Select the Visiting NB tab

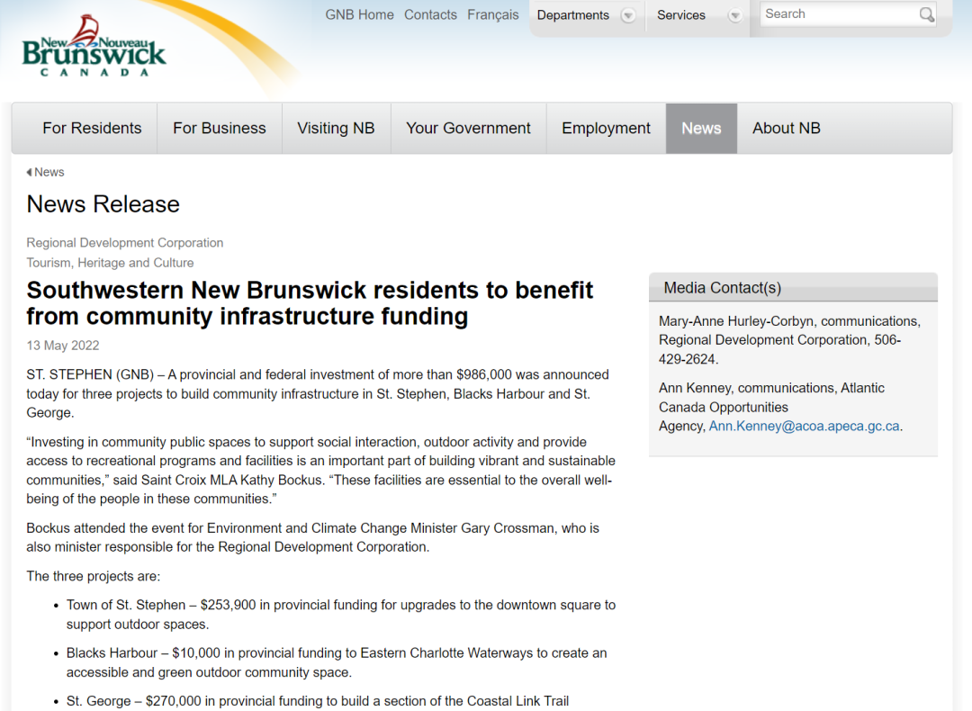click(336, 129)
